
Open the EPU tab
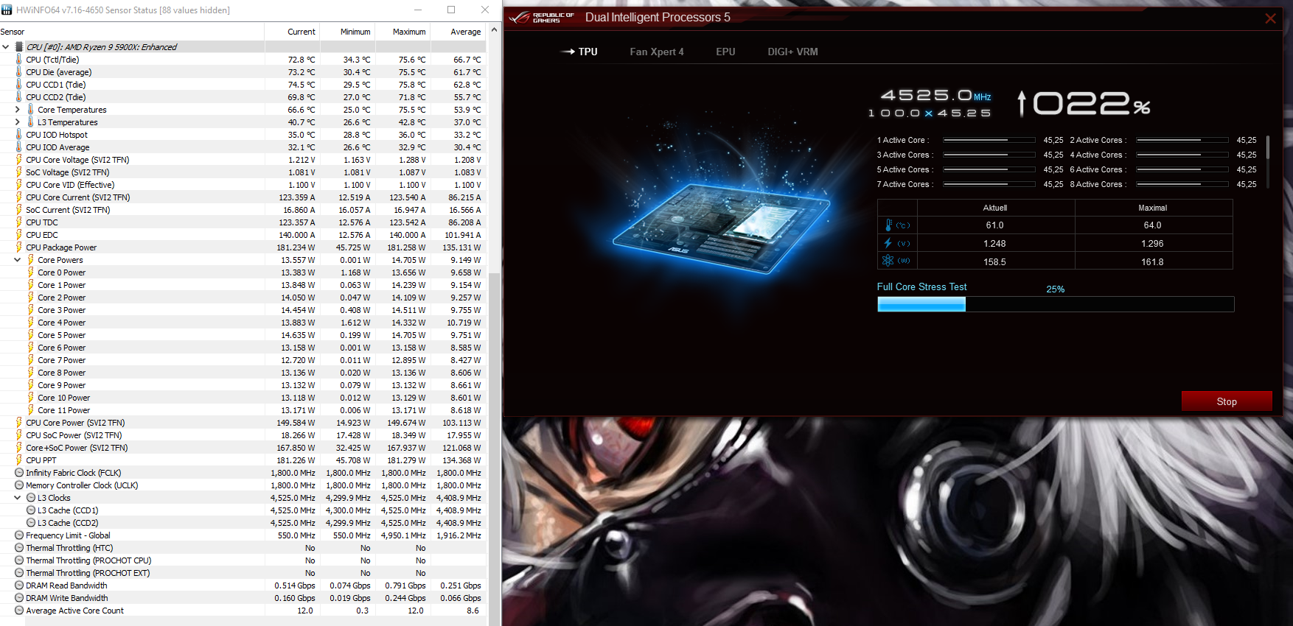point(725,52)
